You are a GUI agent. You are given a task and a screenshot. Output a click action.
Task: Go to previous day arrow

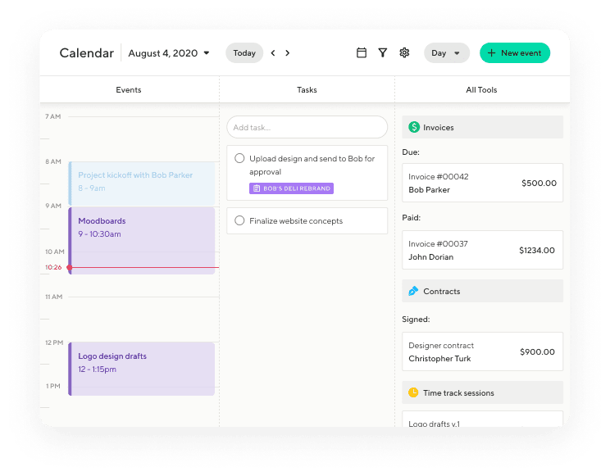tap(273, 53)
